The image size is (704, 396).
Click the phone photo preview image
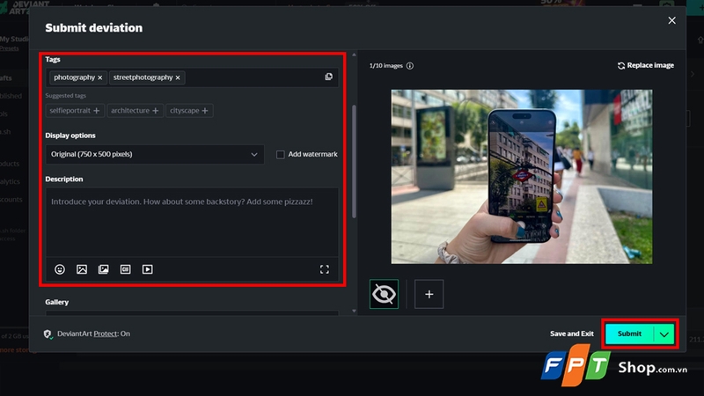[522, 177]
